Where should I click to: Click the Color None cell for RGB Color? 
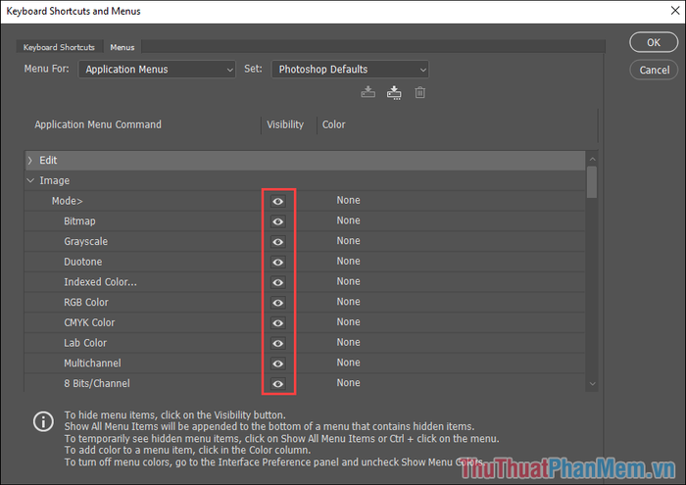[x=348, y=302]
